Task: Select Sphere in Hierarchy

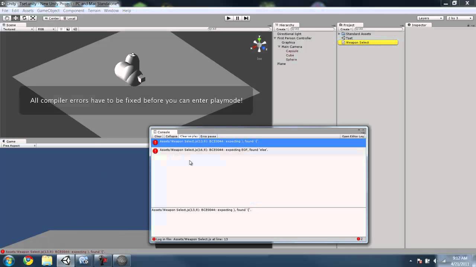Action: (291, 60)
